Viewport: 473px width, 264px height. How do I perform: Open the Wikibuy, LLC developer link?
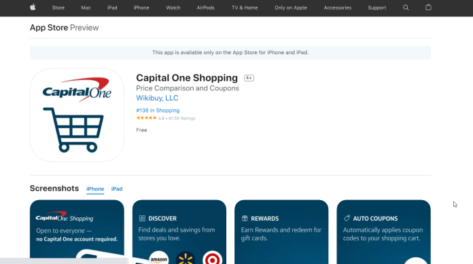[157, 98]
